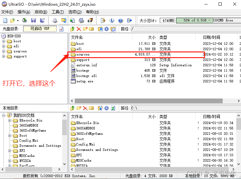Click the boot file folder icon in disc toolbar
Image resolution: width=241 pixels, height=179 pixels.
coord(113,29)
